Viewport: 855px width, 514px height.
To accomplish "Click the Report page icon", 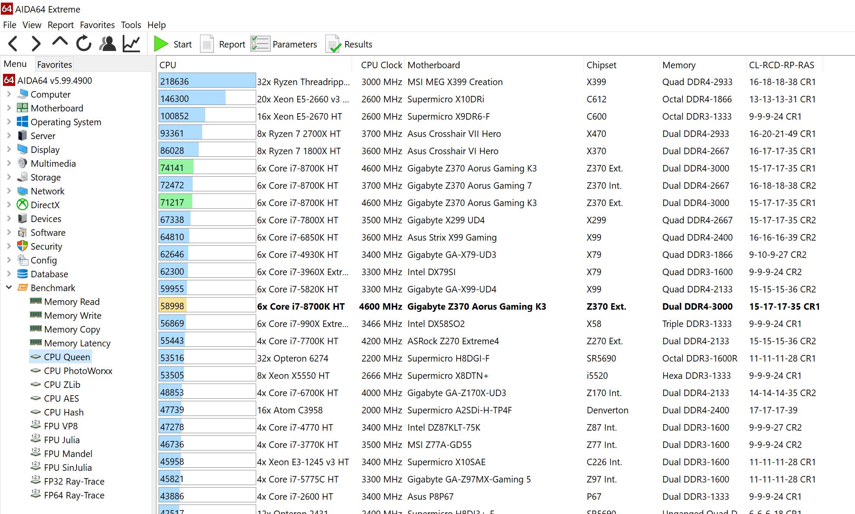I will [x=207, y=44].
